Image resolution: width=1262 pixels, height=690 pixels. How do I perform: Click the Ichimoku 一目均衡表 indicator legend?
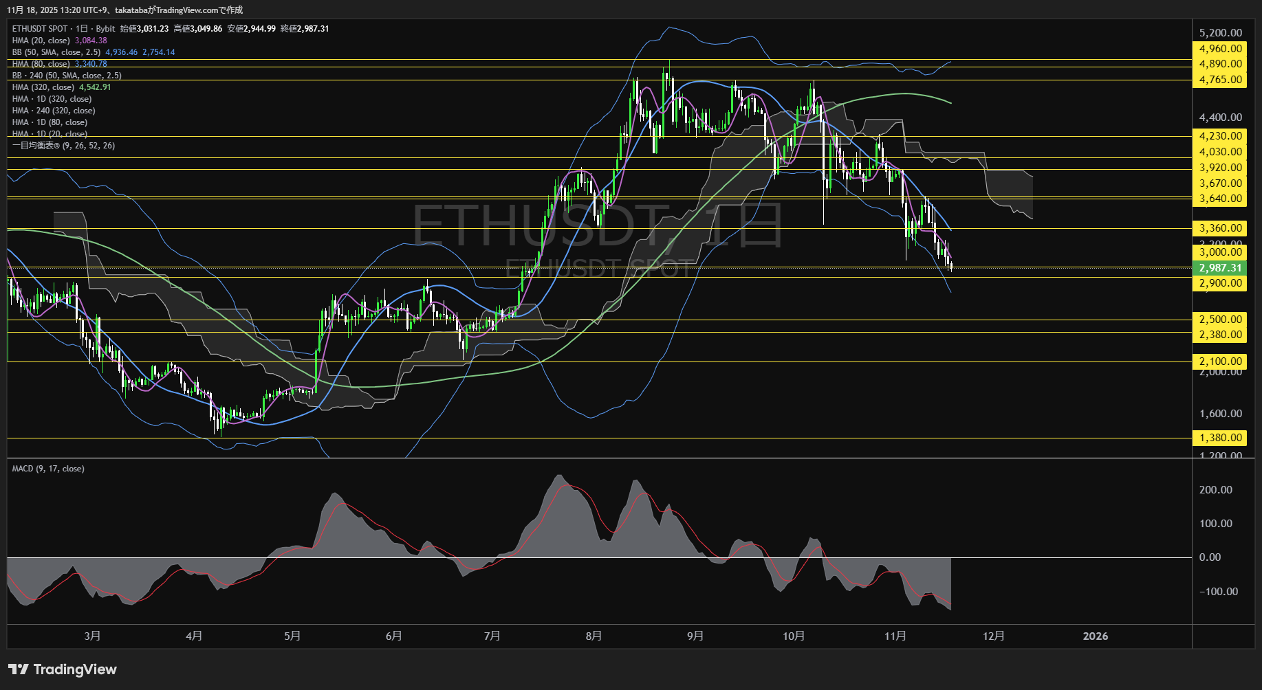tap(63, 146)
